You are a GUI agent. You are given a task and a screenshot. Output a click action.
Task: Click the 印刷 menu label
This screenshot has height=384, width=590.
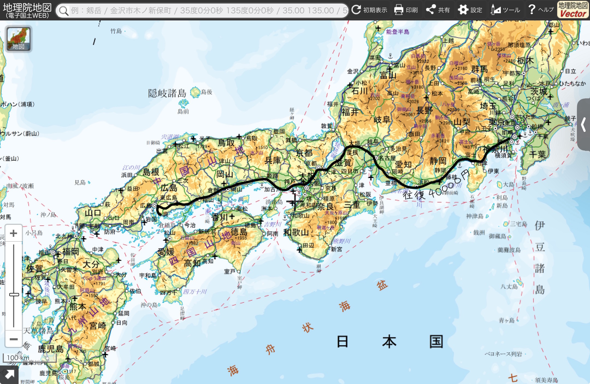coord(412,10)
